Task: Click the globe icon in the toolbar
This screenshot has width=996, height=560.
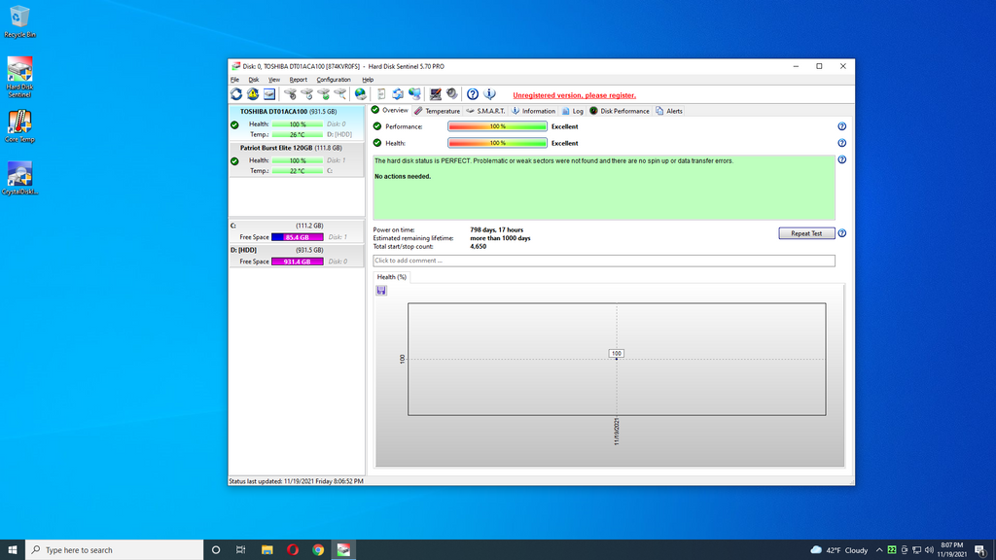Action: (x=361, y=94)
